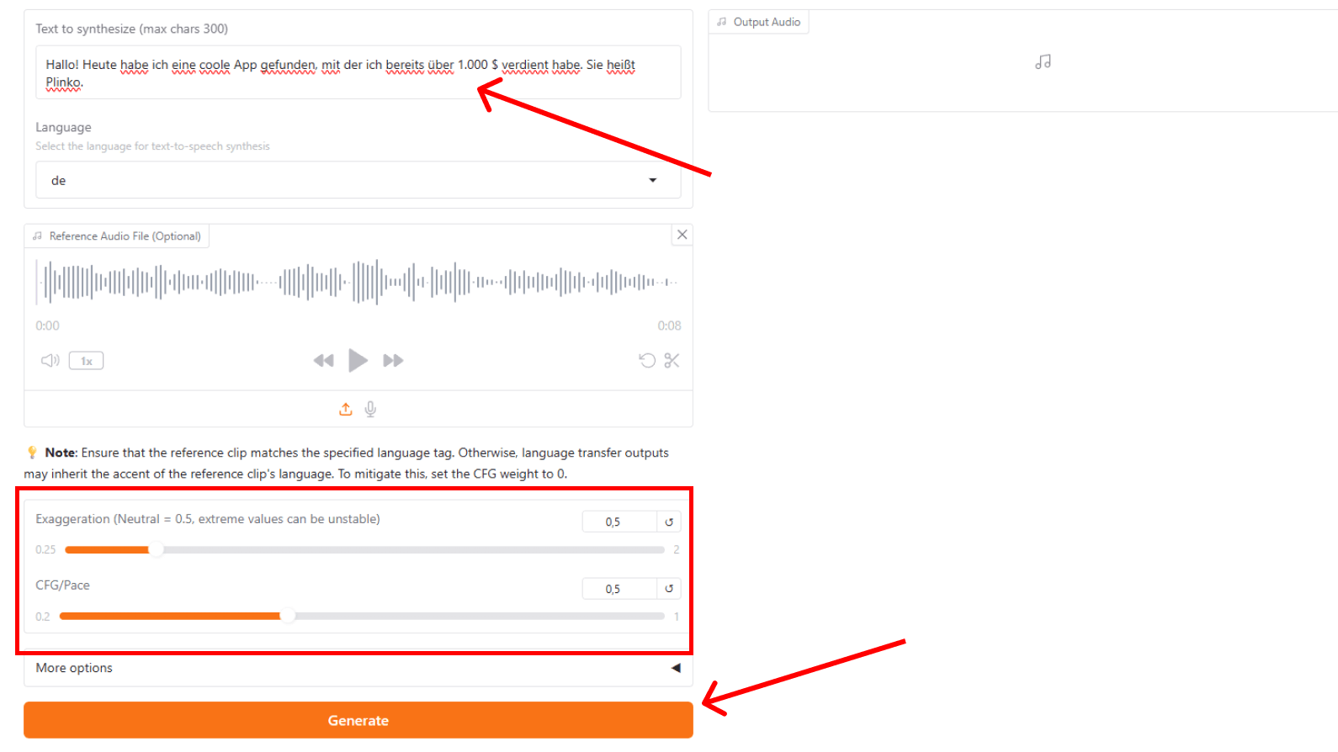1338x752 pixels.
Task: Click the CFG/Pace number field
Action: pyautogui.click(x=619, y=589)
